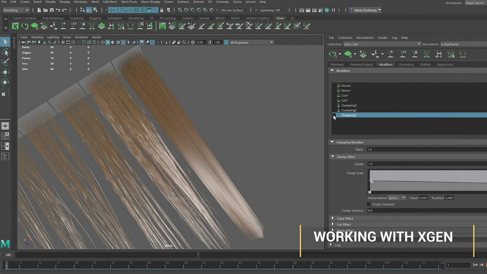Toggle the Clumping1 modifier enable checkbox
The image size is (487, 274).
point(334,115)
